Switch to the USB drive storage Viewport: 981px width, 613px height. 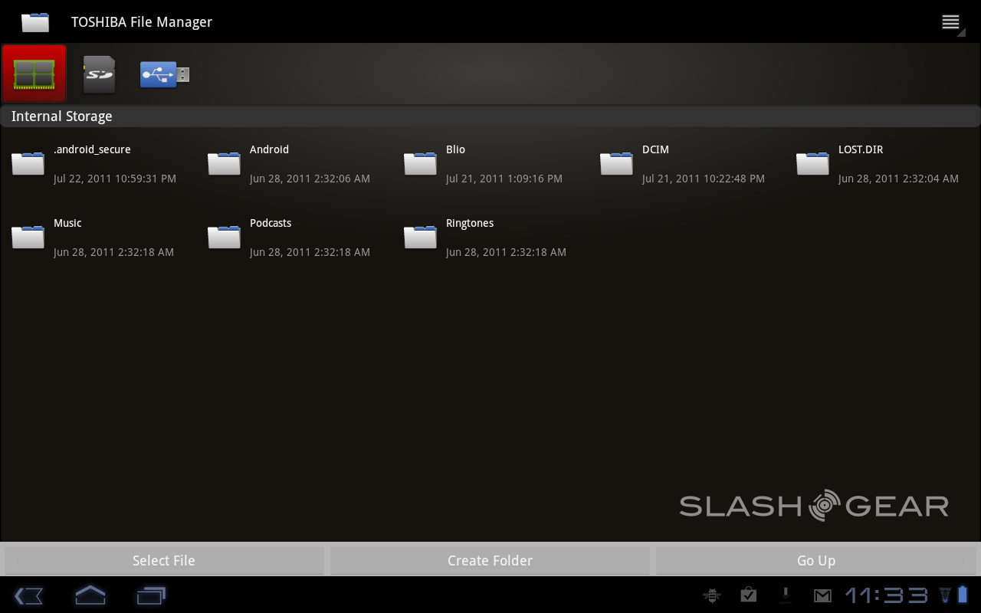[164, 74]
